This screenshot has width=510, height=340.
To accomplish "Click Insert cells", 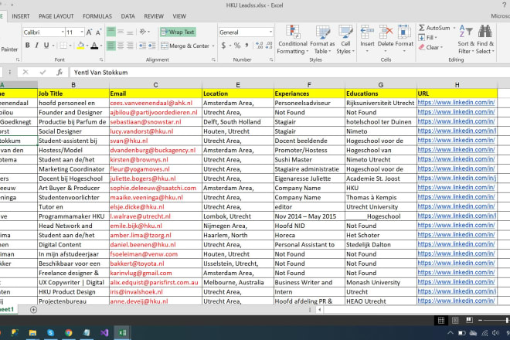I will (x=367, y=39).
